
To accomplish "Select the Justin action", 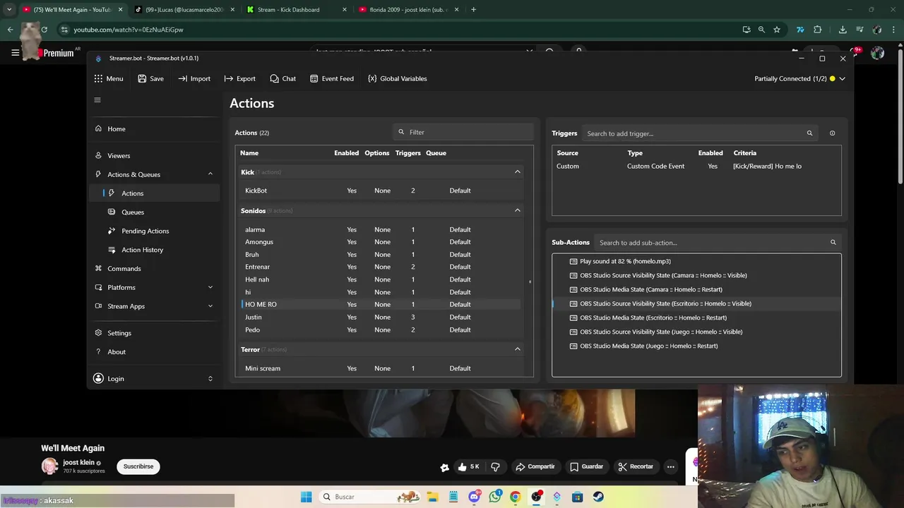I will (381, 317).
